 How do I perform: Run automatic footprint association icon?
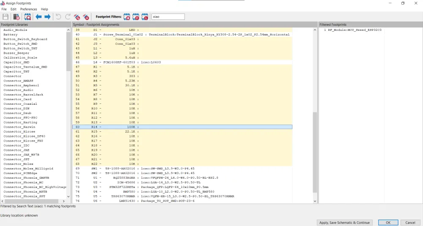pos(77,17)
